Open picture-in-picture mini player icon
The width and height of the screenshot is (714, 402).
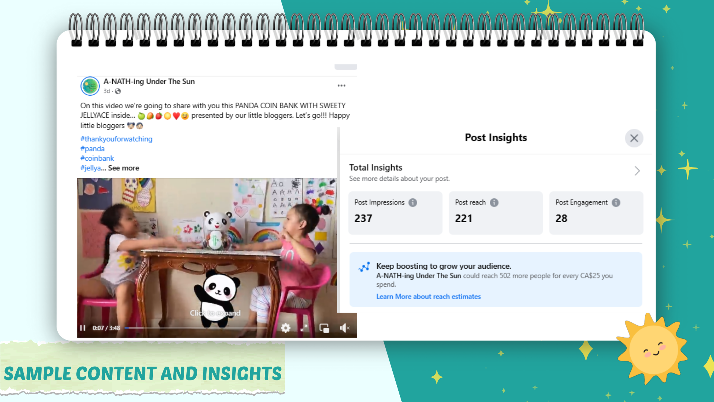click(324, 328)
